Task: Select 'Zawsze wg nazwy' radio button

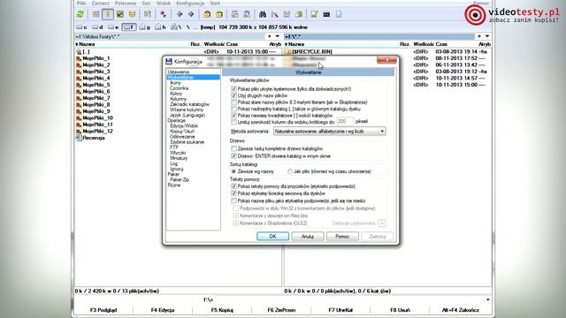Action: pyautogui.click(x=233, y=171)
